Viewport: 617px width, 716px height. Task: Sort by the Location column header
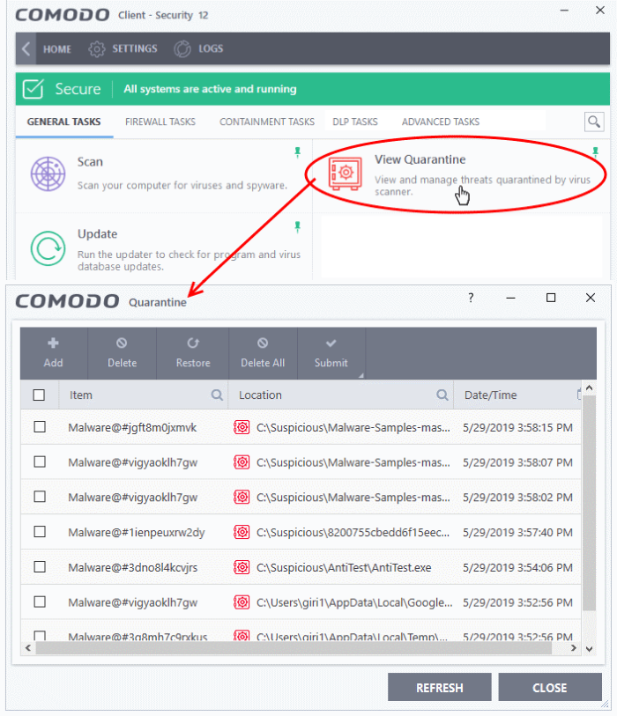[x=260, y=395]
